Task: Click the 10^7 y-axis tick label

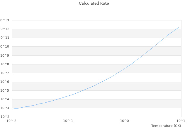Action: click(x=5, y=73)
